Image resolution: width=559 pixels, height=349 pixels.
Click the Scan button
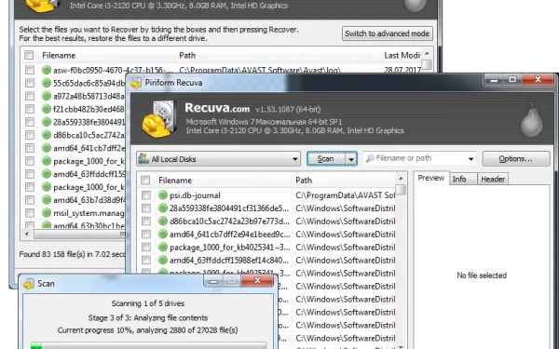point(326,159)
